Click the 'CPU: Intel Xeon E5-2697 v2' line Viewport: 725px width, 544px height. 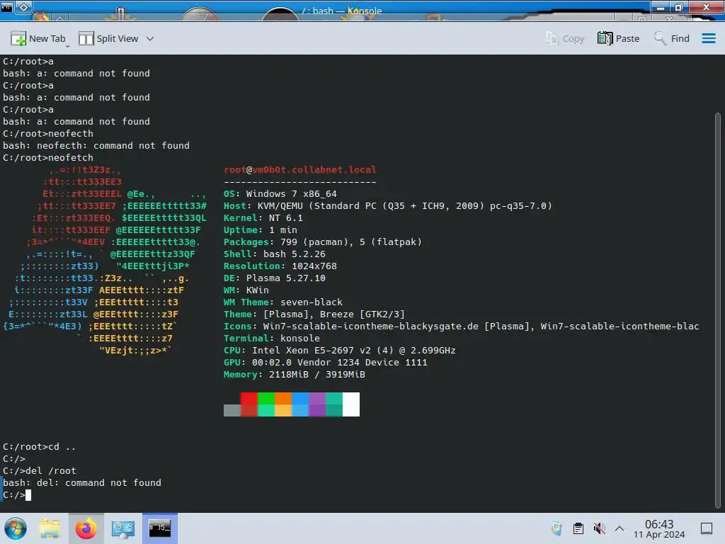340,350
